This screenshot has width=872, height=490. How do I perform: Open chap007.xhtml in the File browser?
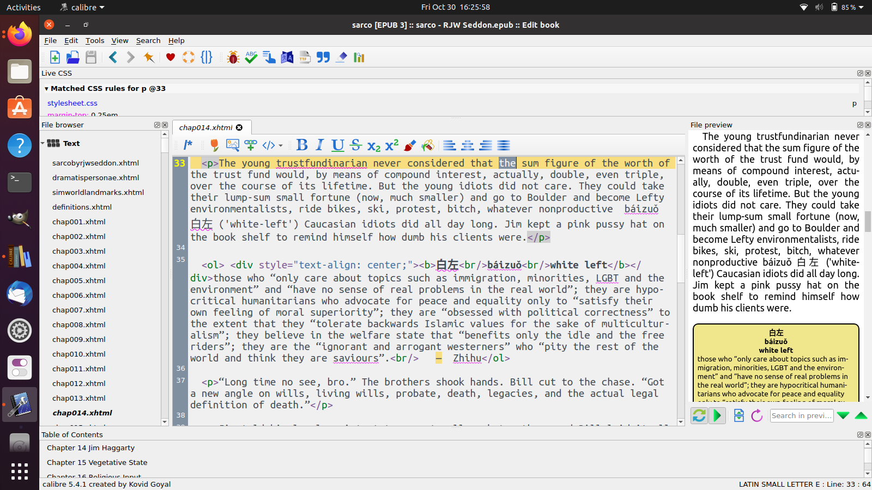pos(79,310)
